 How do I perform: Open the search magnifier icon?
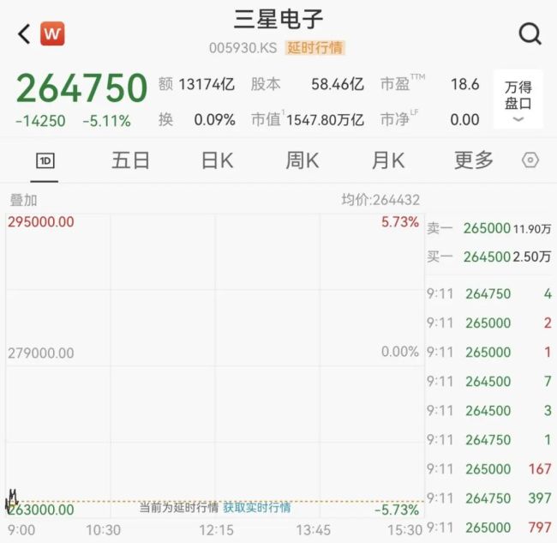[x=530, y=34]
